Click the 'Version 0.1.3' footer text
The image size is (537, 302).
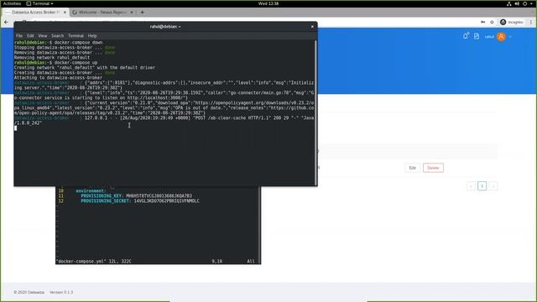click(x=61, y=293)
